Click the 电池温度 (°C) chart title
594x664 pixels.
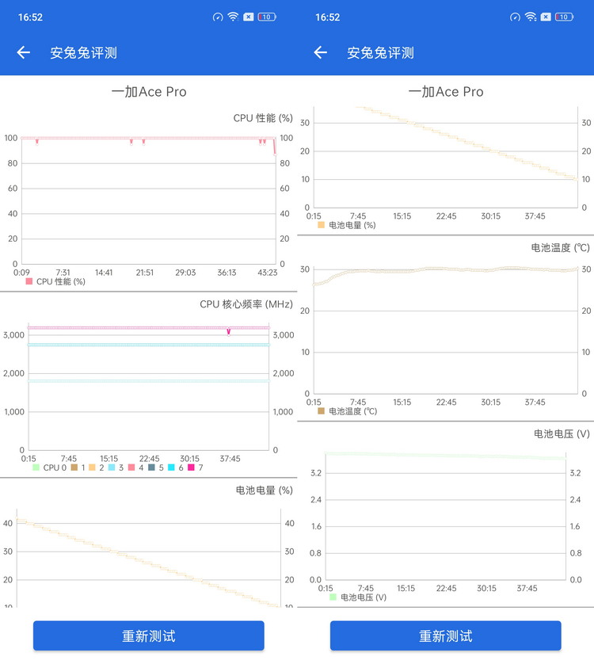(x=560, y=248)
